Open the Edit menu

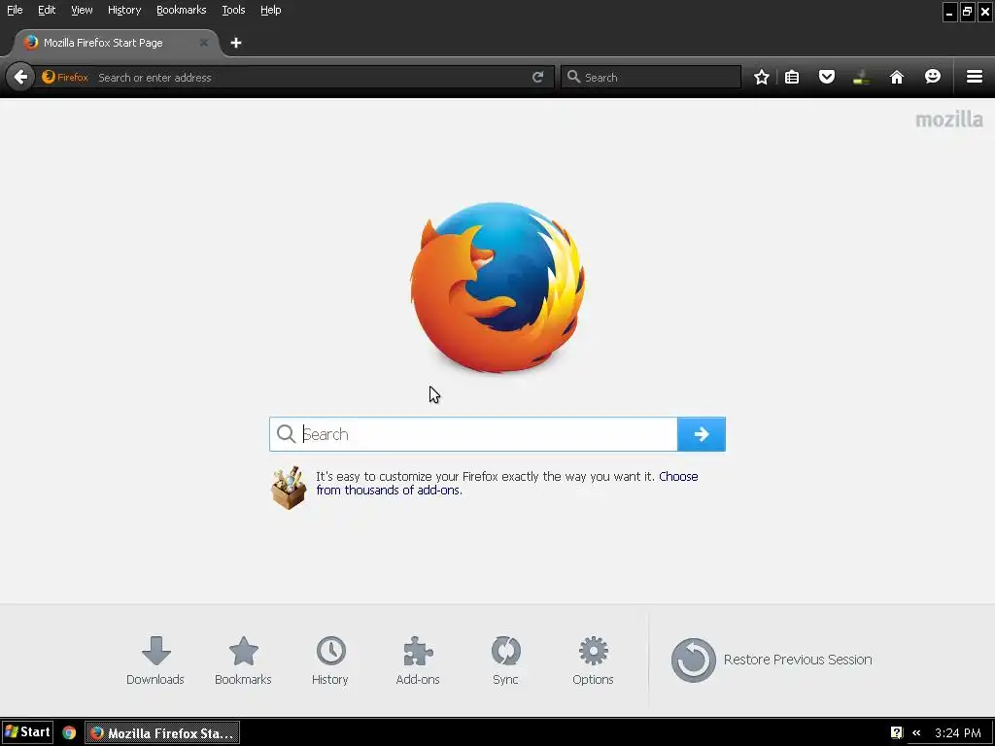pyautogui.click(x=47, y=10)
